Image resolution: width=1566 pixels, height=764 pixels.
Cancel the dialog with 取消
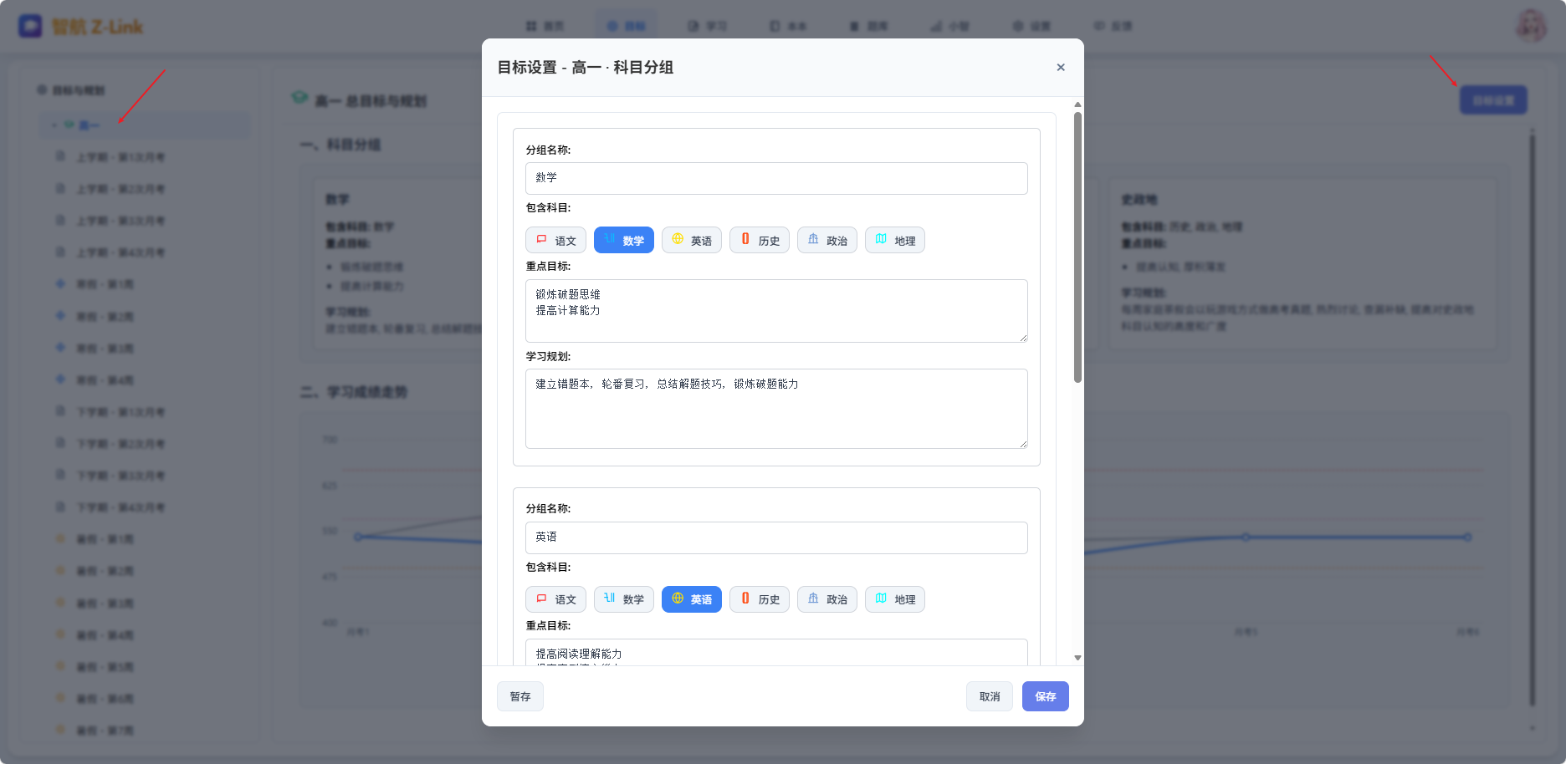[x=990, y=696]
